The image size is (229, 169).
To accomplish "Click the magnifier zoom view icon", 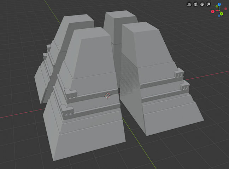I will 209,5.
